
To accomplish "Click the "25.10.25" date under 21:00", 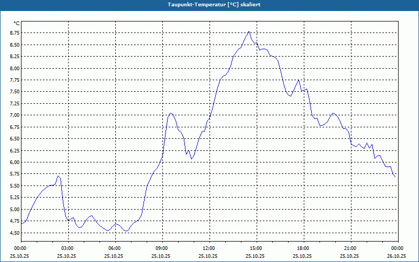I will (349, 256).
